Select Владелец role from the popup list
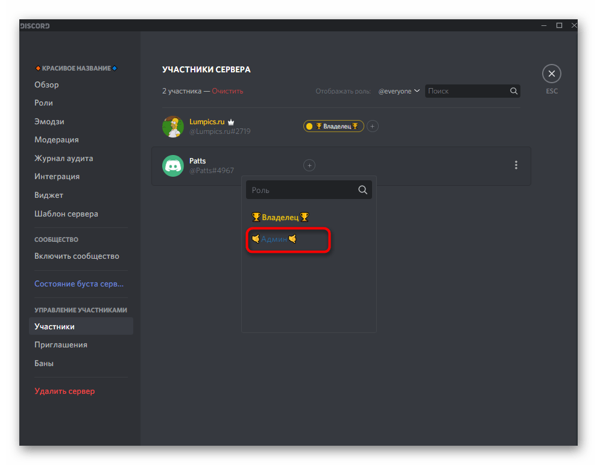This screenshot has height=465, width=597. 280,217
